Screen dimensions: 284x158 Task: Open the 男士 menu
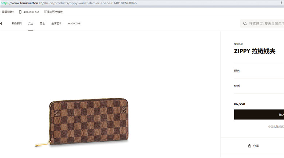point(42,24)
